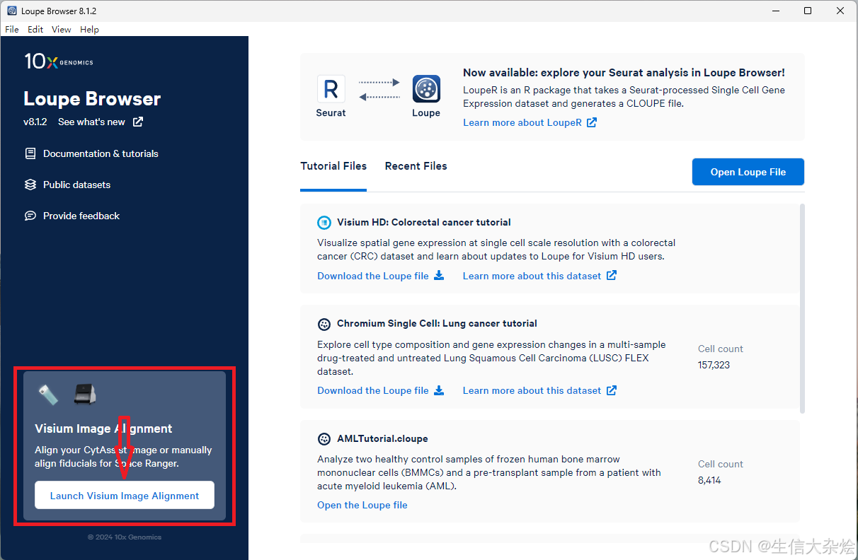Minimize the Loupe Browser window

pos(775,11)
